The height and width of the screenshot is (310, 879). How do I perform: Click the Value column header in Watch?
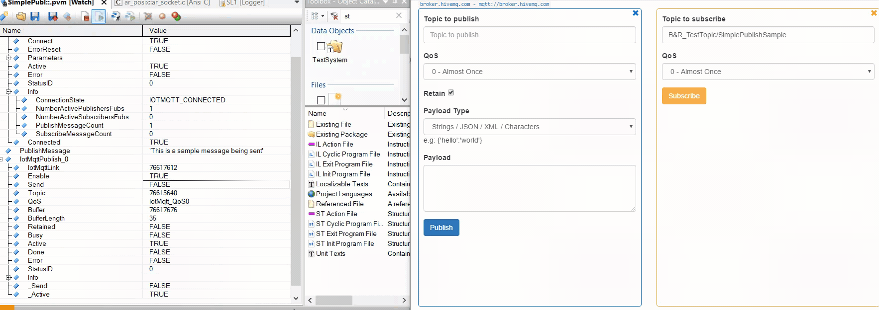tap(217, 30)
